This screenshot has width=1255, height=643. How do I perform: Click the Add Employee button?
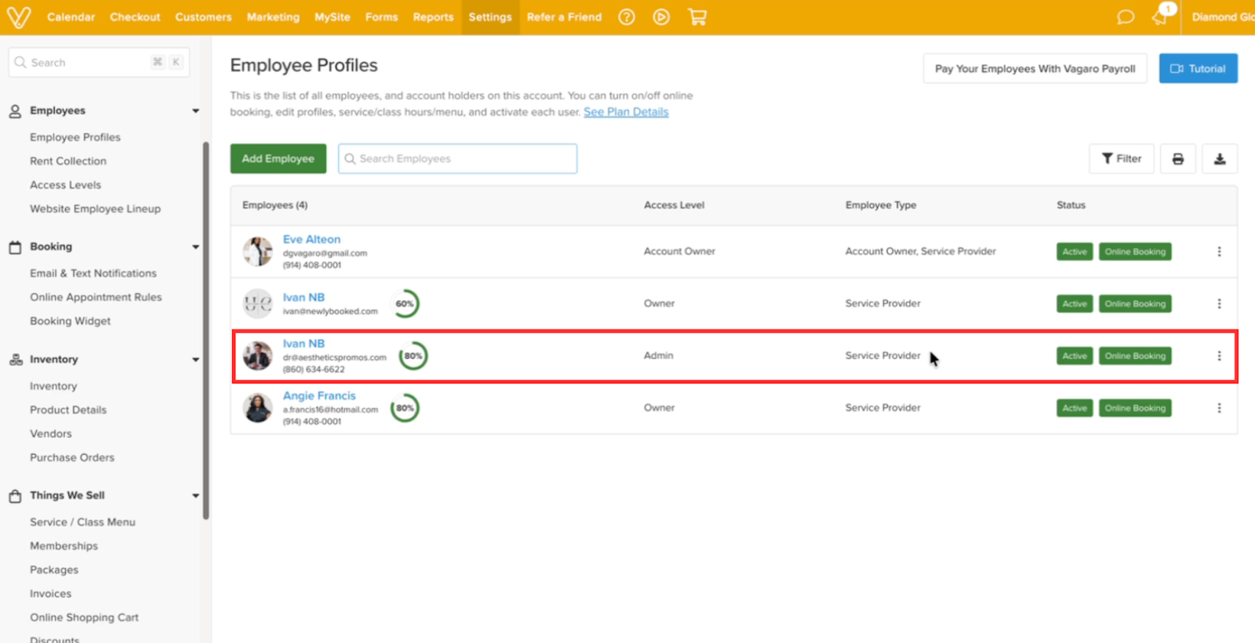click(278, 159)
